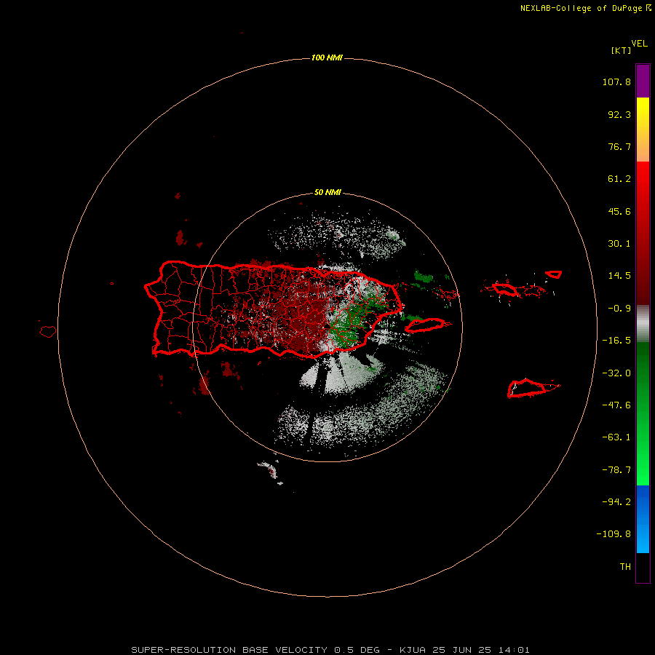Click the -63.1 legend value

pos(616,437)
